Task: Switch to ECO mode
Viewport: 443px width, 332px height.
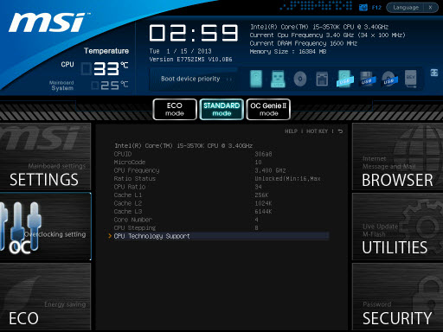Action: [x=175, y=109]
